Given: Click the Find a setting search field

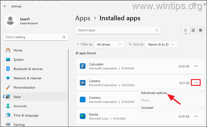Looking at the screenshot, I should pos(36,37).
